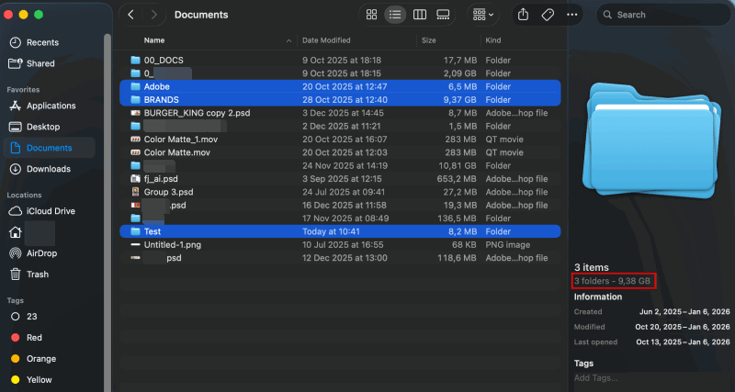Open Applications in the sidebar
735x392 pixels.
pos(49,106)
